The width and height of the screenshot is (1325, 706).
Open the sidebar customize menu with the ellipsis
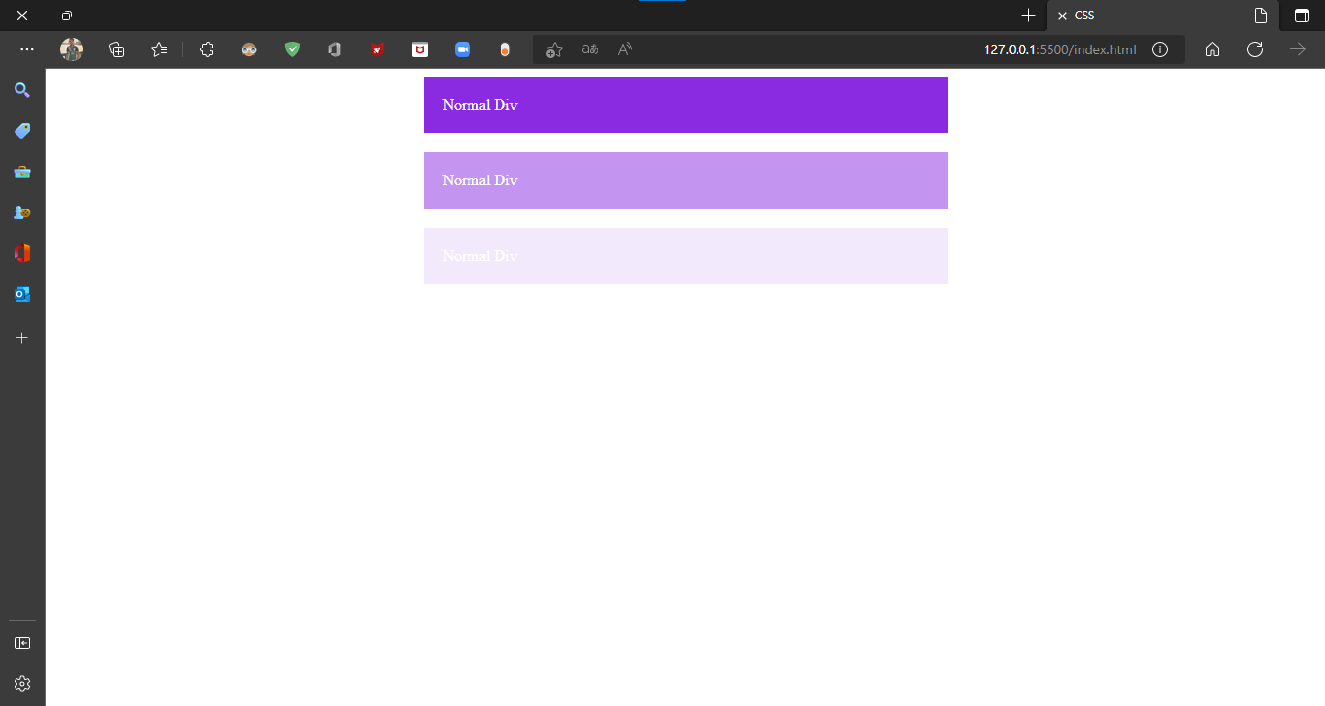[x=27, y=49]
